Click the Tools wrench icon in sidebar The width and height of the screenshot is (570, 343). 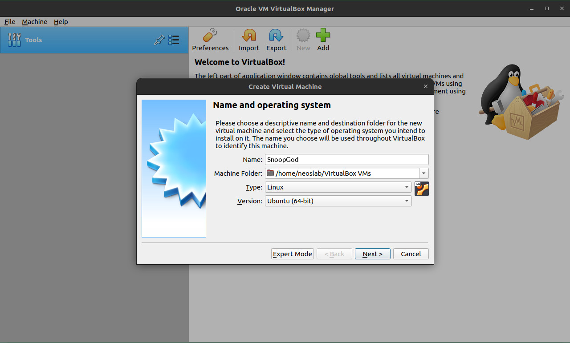click(x=15, y=40)
